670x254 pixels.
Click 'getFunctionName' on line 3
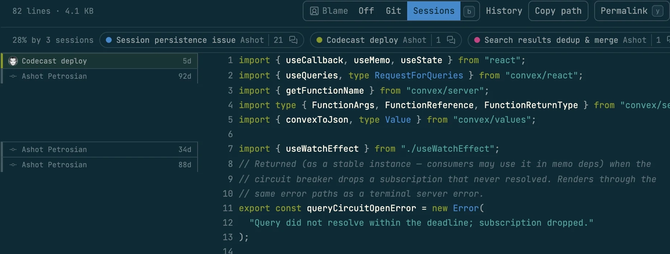[x=325, y=91]
